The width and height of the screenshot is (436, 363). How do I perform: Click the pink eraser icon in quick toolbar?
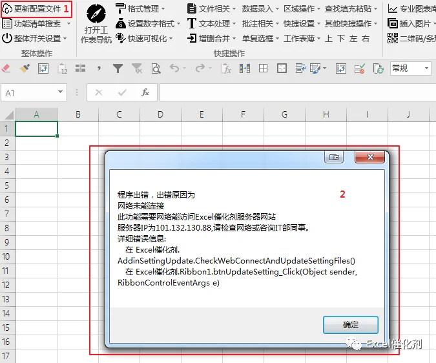(x=6, y=68)
